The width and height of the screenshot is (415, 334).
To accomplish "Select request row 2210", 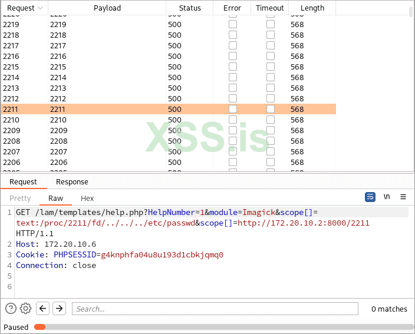I will pos(169,120).
